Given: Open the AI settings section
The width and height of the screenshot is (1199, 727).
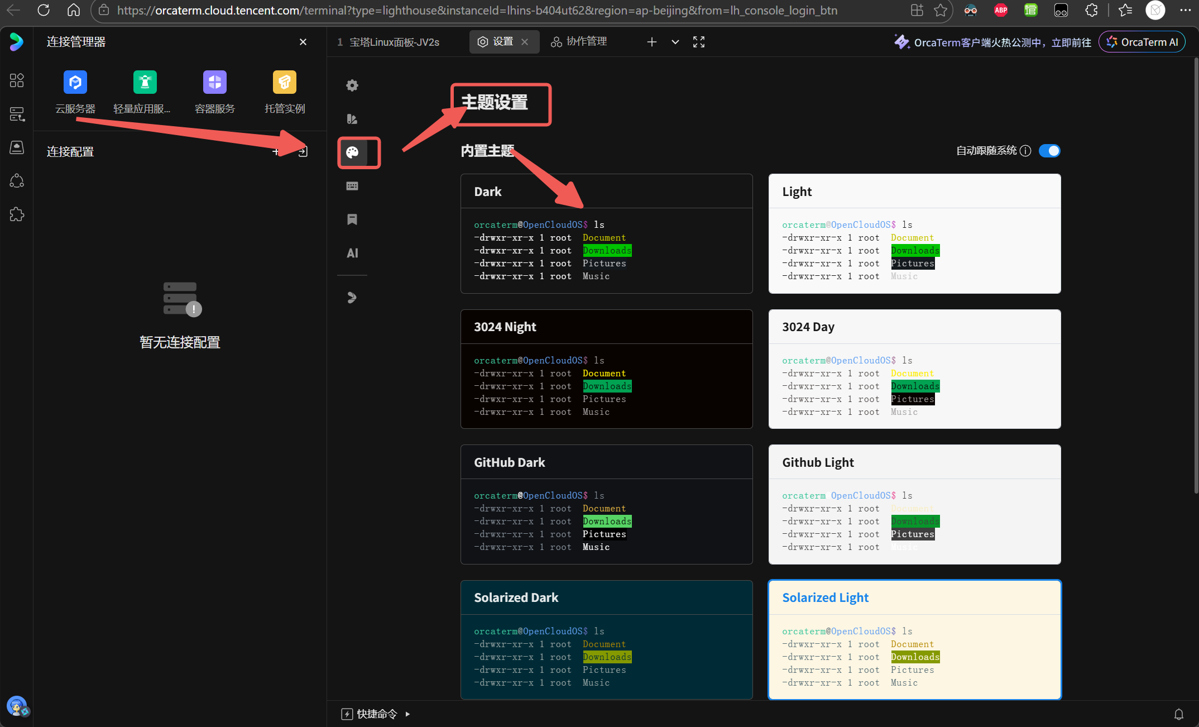Looking at the screenshot, I should (352, 253).
